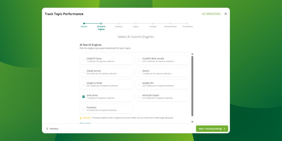Click the Show more link
The image size is (282, 141).
pos(85,123)
